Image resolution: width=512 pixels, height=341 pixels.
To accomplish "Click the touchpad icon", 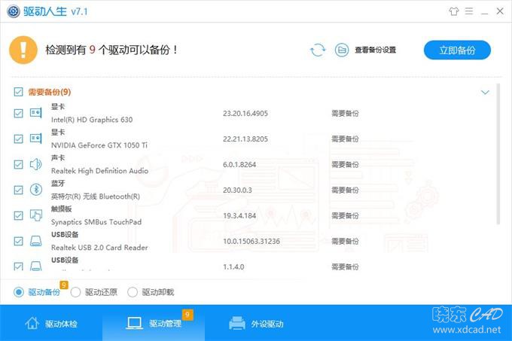I will pyautogui.click(x=36, y=215).
